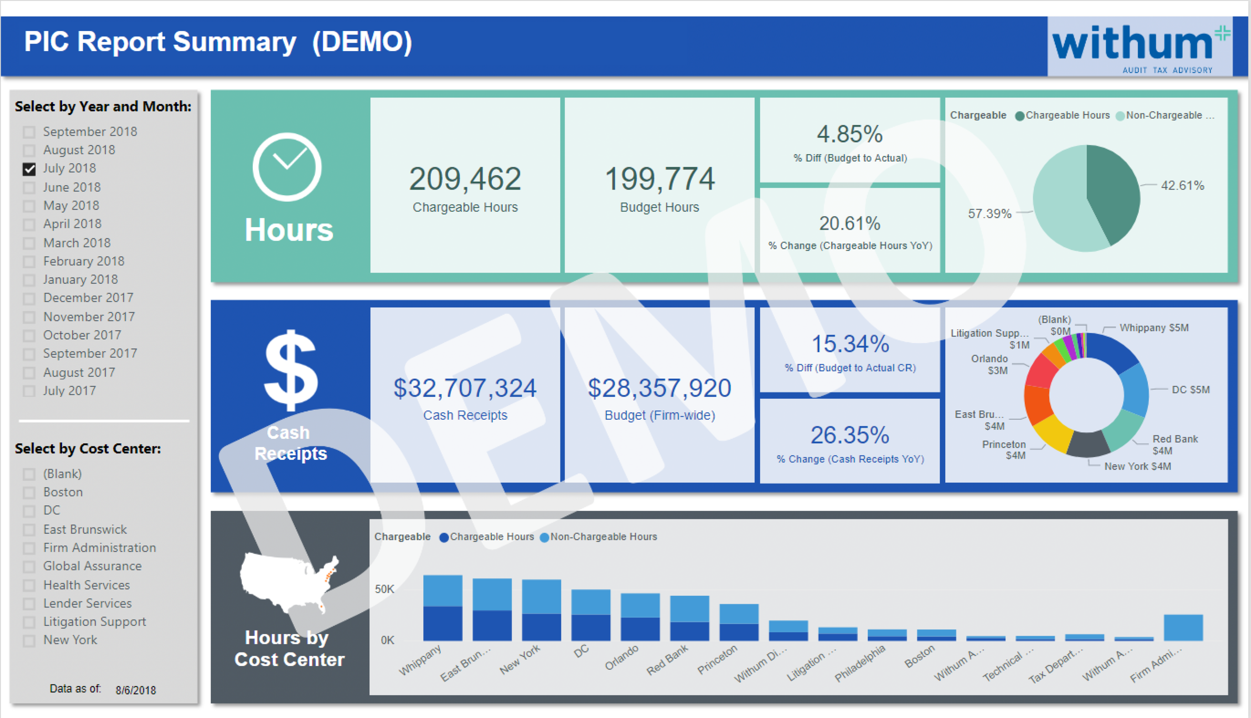Image resolution: width=1251 pixels, height=718 pixels.
Task: Check the September 2017 checkbox
Action: [29, 354]
